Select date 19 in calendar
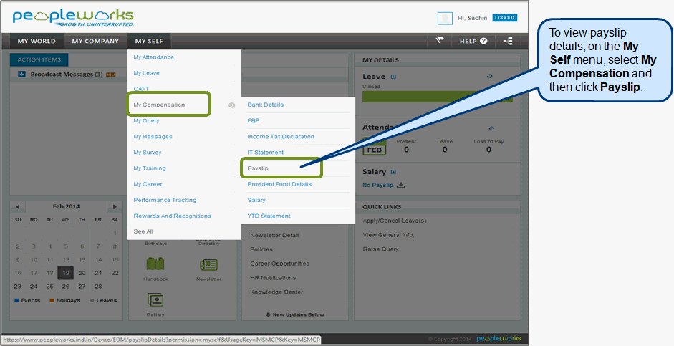Viewport: 674px width, 346px height. pos(66,273)
